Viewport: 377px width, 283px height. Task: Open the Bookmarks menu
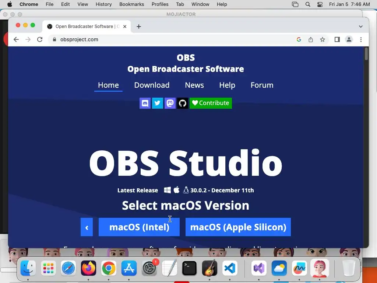pos(132,4)
